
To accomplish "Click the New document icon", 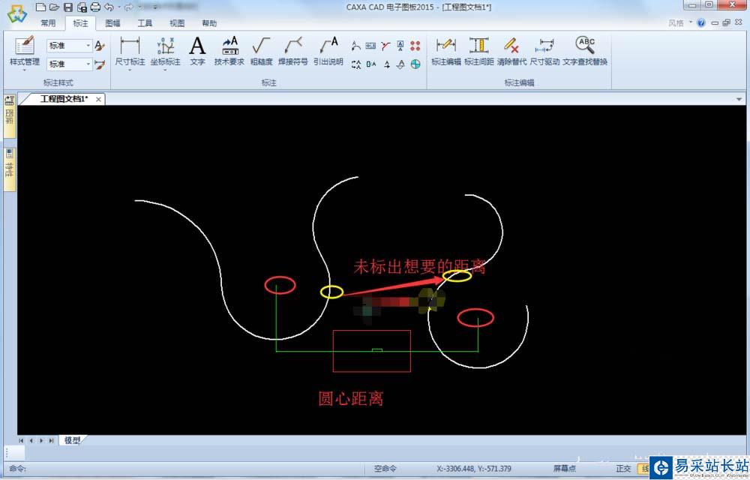I will pyautogui.click(x=40, y=7).
